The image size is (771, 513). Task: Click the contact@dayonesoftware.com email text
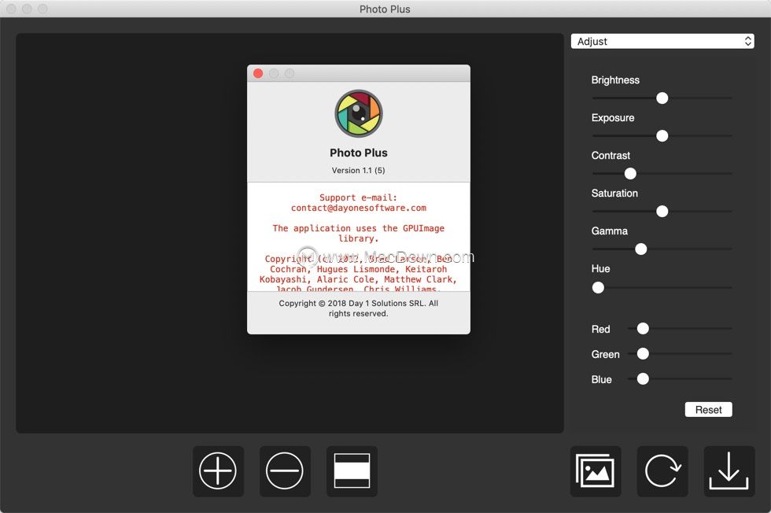[x=359, y=208]
